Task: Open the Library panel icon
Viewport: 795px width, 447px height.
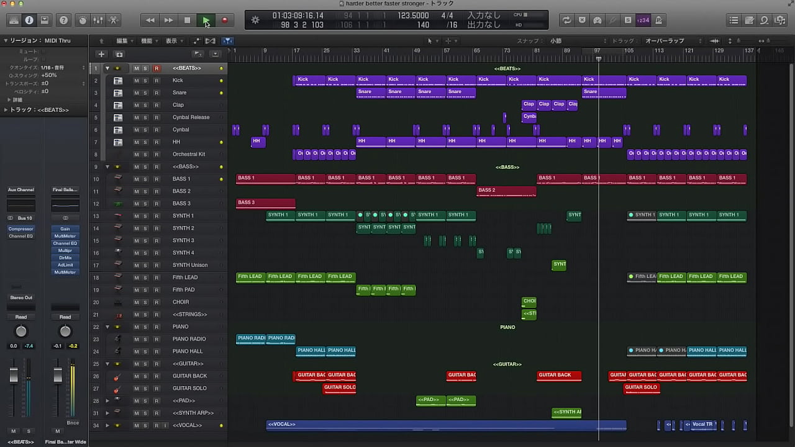Action: tap(14, 20)
